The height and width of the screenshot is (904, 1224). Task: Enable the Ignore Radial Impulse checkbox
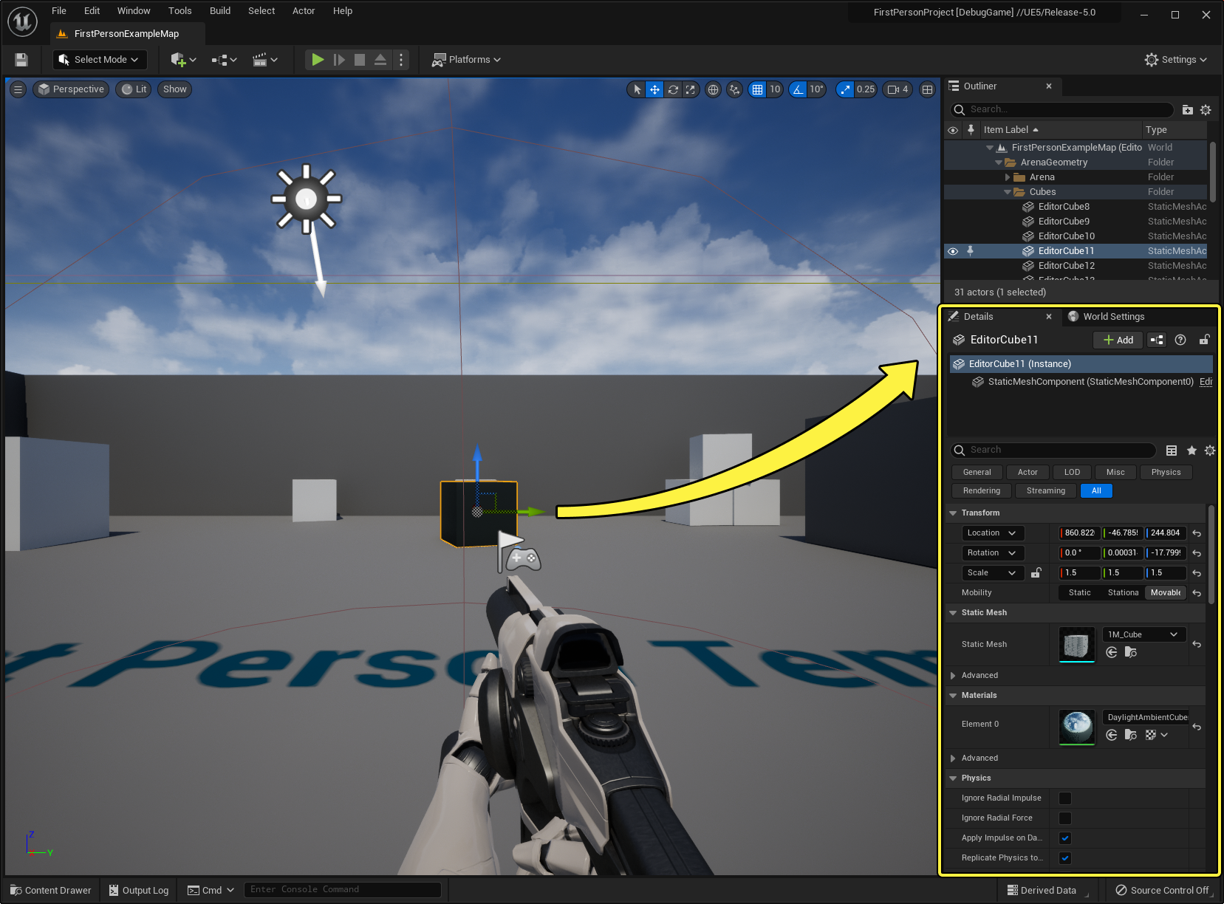pos(1065,798)
